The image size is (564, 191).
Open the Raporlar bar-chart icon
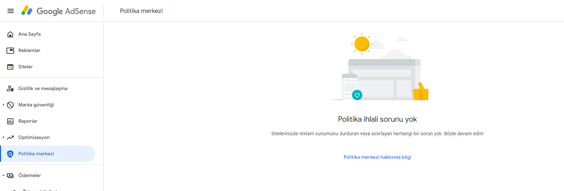coord(10,121)
